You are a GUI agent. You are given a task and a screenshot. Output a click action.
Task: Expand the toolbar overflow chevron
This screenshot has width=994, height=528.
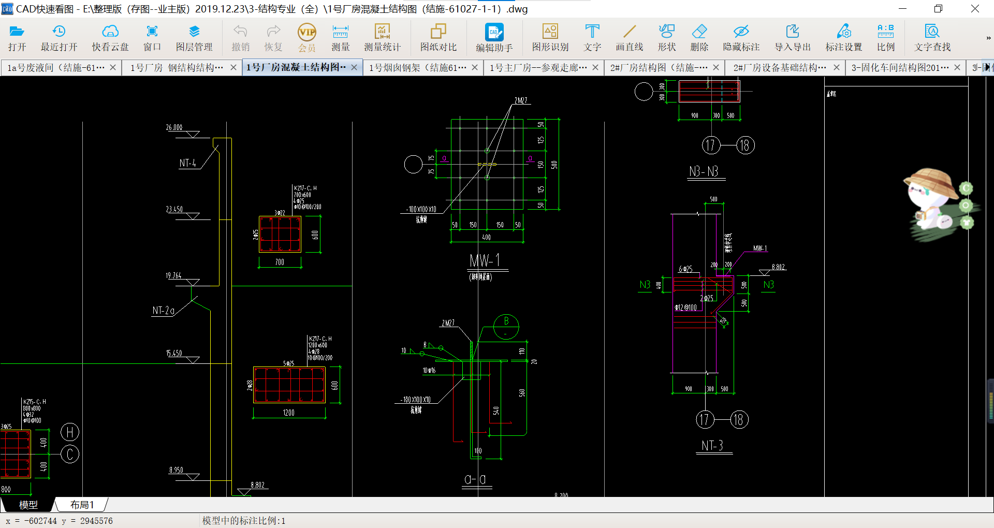pyautogui.click(x=988, y=38)
